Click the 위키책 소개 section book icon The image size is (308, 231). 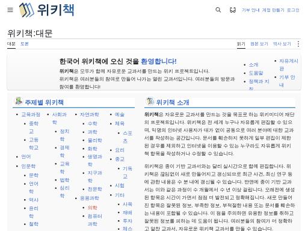coord(150,101)
